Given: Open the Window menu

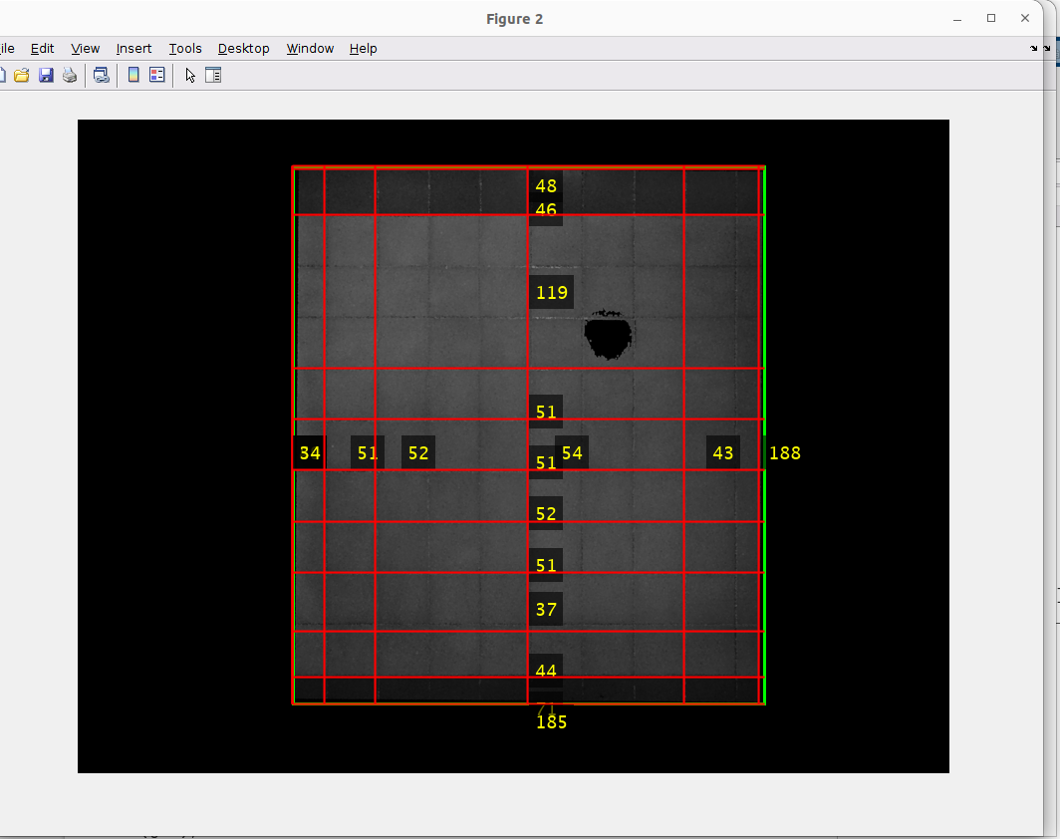Looking at the screenshot, I should tap(310, 48).
